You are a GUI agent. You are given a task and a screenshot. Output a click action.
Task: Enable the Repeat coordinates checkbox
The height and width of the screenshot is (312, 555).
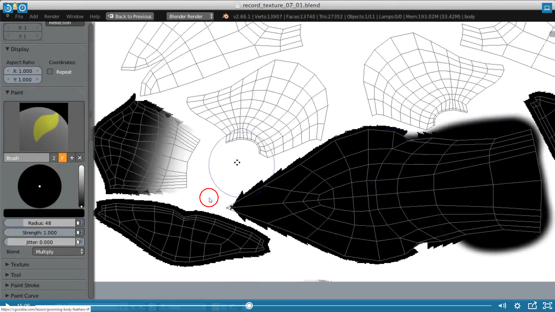(x=50, y=72)
